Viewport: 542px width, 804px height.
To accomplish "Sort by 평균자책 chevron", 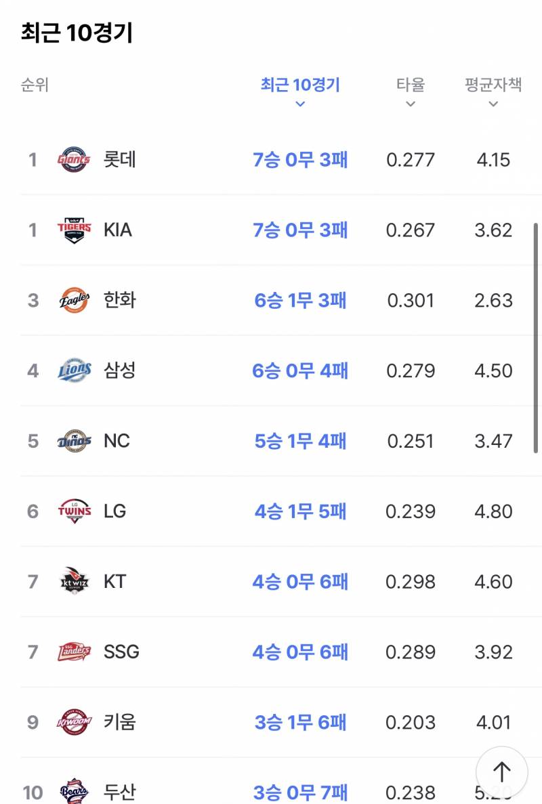I will click(493, 104).
